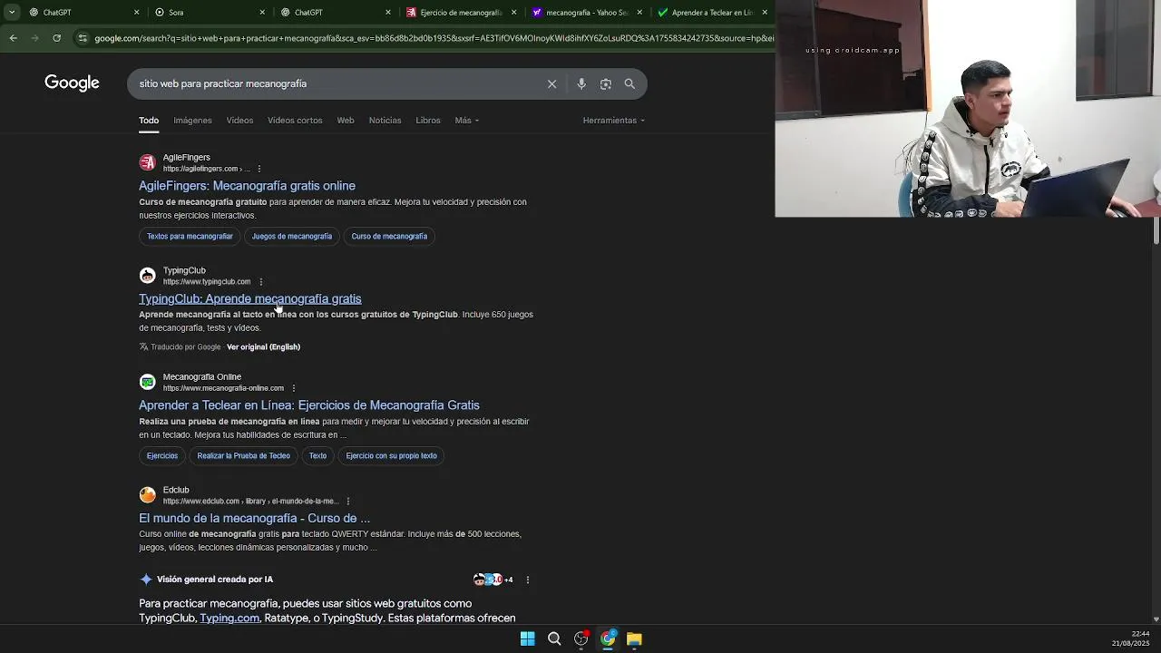Open more options for Edclub result
1161x653 pixels.
click(x=347, y=502)
